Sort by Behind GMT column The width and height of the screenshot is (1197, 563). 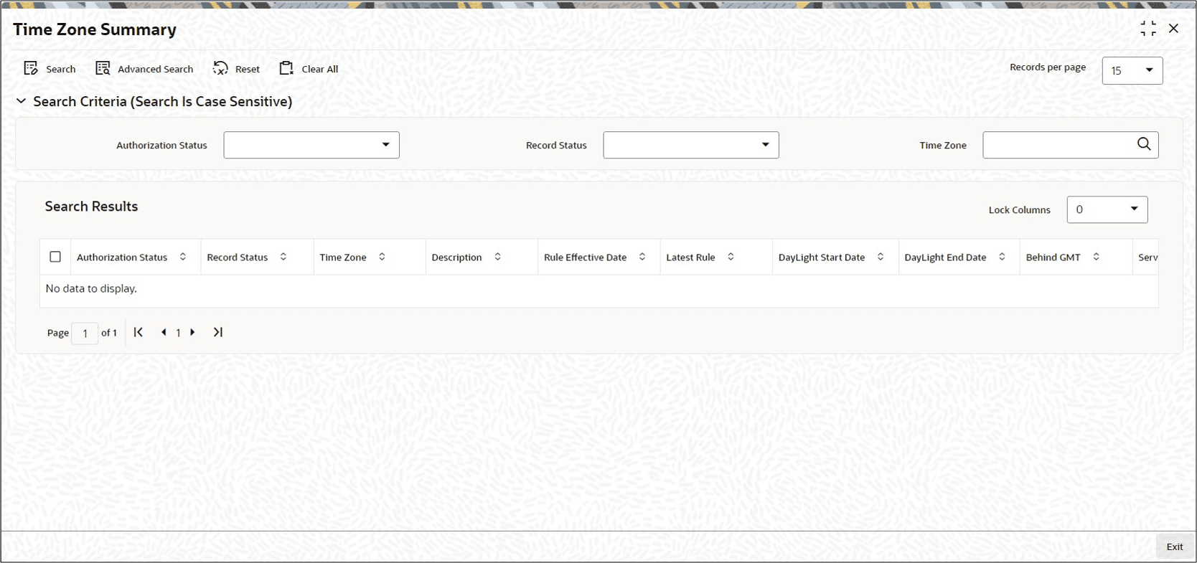(1096, 257)
